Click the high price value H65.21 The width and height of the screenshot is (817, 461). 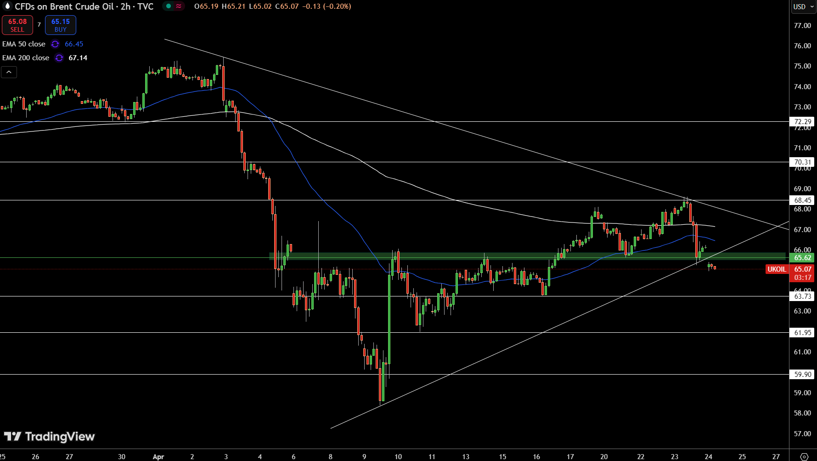tap(233, 6)
